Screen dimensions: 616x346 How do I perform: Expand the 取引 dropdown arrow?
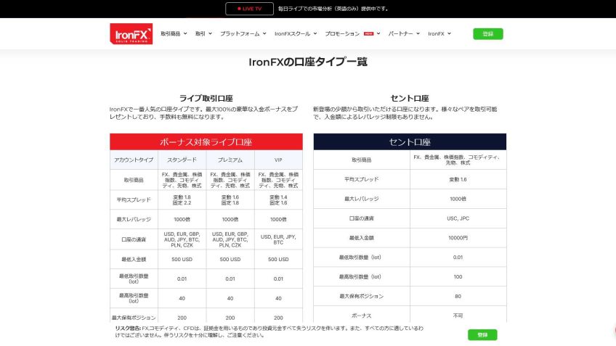tap(210, 33)
